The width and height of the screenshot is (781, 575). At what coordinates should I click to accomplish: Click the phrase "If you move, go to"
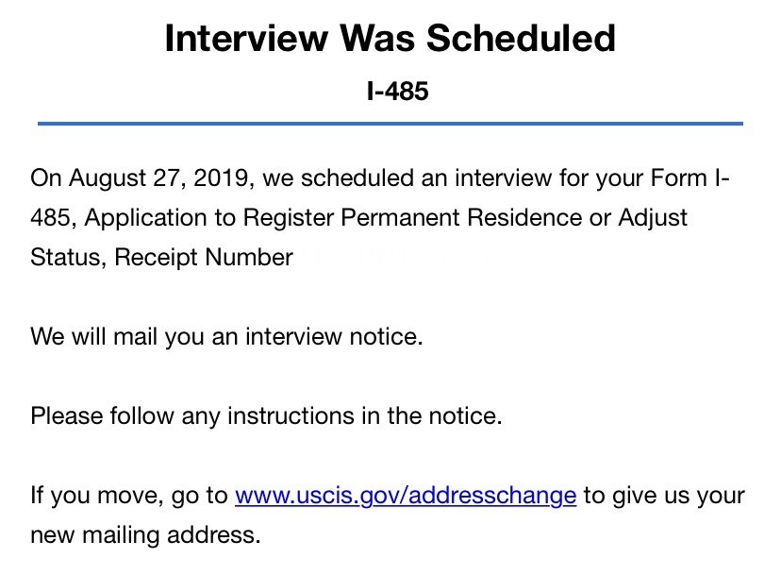(129, 496)
